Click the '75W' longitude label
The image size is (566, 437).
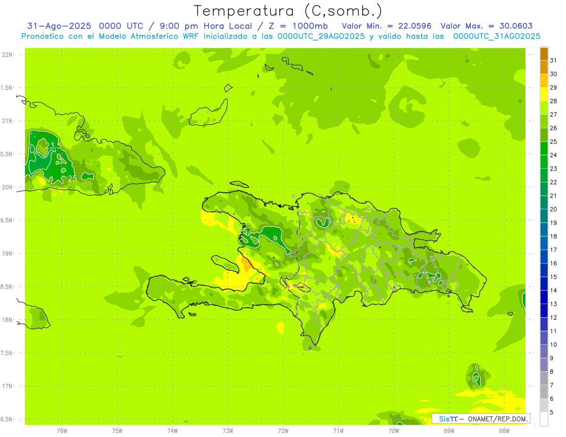coord(117,430)
